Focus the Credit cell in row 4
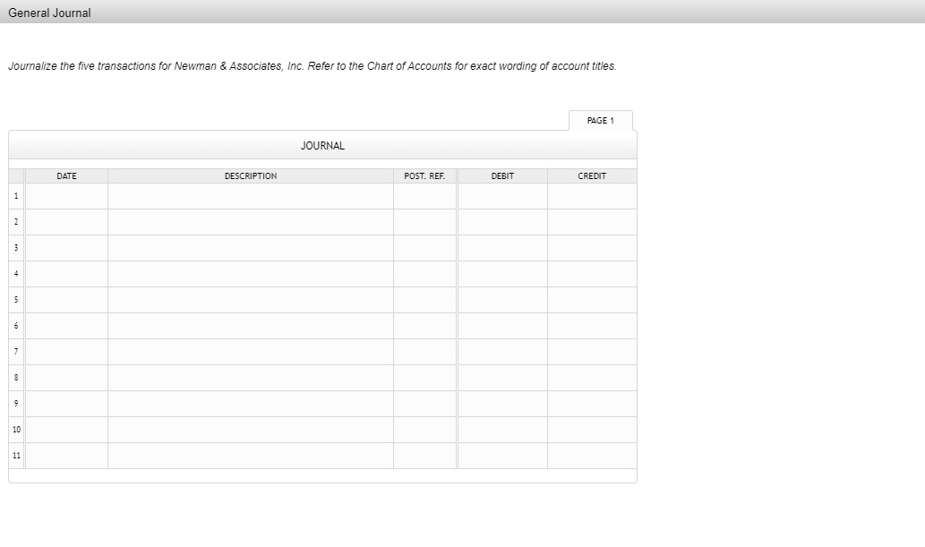This screenshot has width=925, height=547. coord(592,274)
